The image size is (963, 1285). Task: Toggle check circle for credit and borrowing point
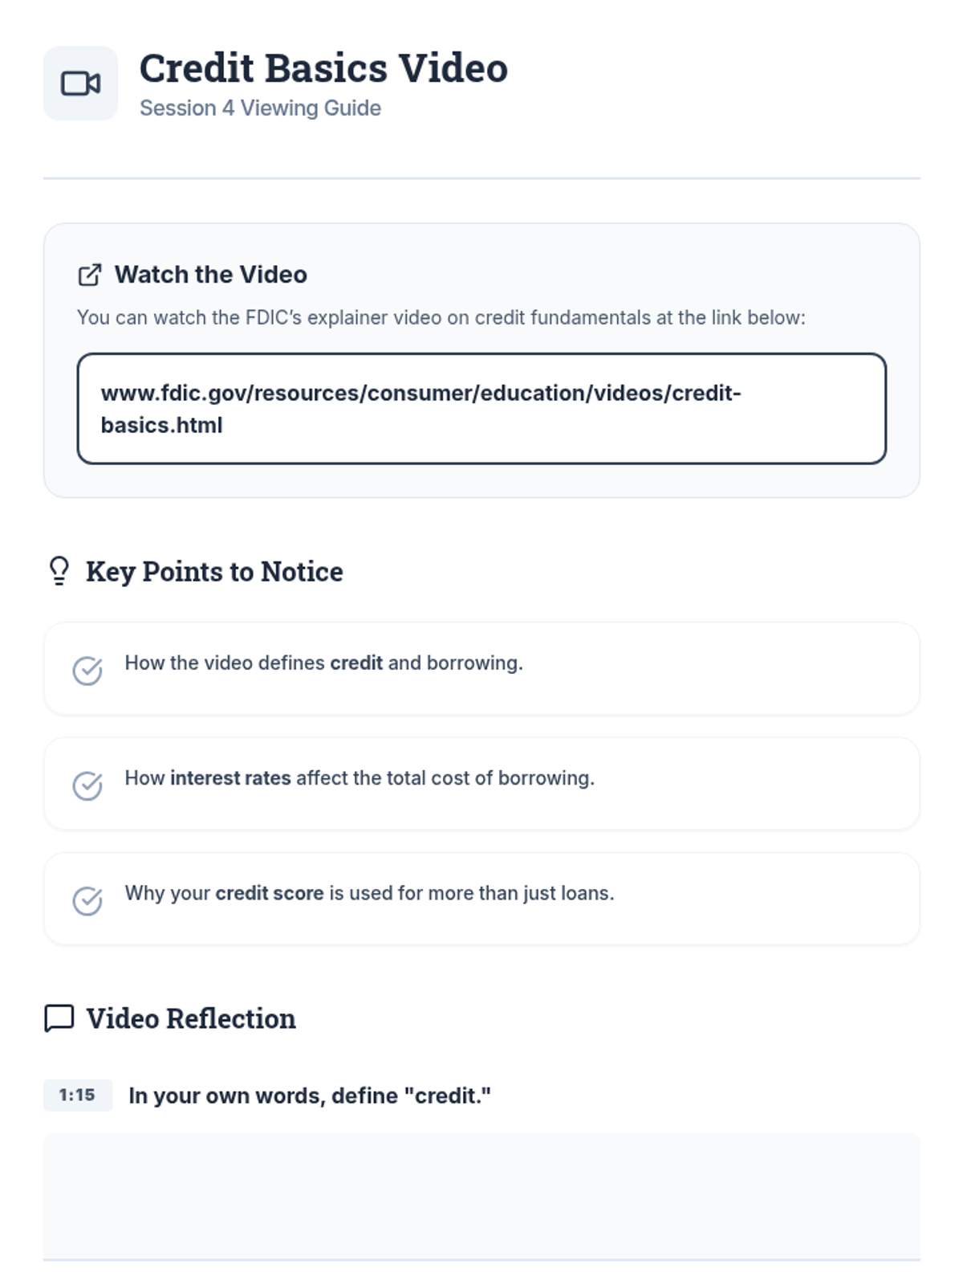pos(87,670)
